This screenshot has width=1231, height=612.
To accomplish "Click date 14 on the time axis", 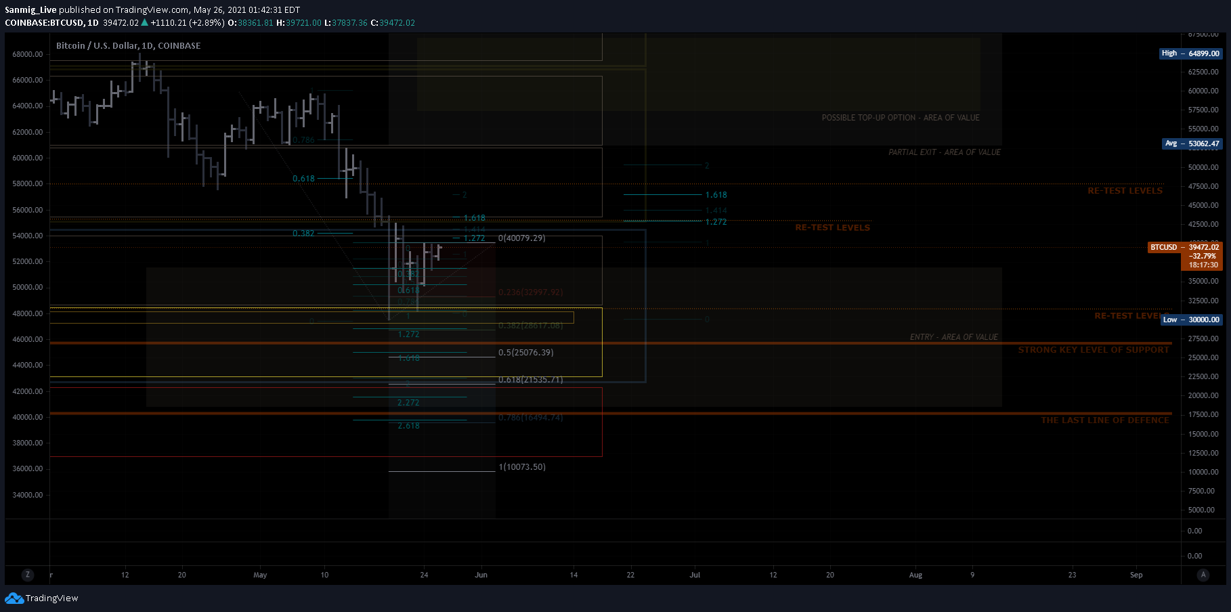I will pos(574,575).
